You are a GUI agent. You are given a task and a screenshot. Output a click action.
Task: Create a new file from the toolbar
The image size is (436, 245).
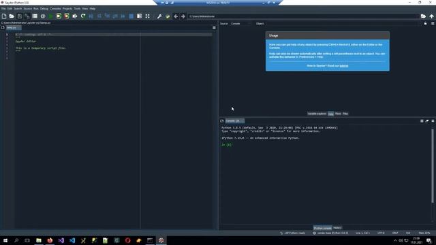[x=4, y=16]
